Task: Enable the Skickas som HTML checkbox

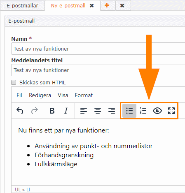Action: (14, 82)
